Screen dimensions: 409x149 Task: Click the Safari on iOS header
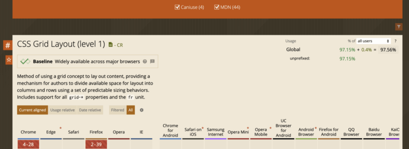[193, 132]
